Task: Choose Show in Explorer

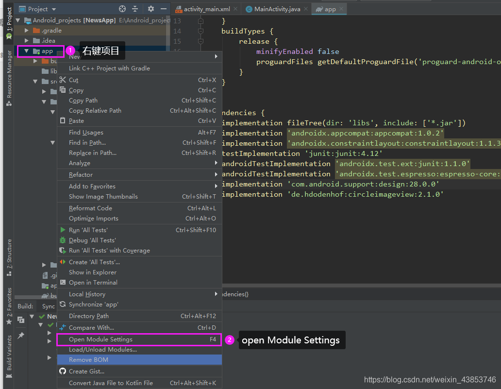Action: click(139, 272)
